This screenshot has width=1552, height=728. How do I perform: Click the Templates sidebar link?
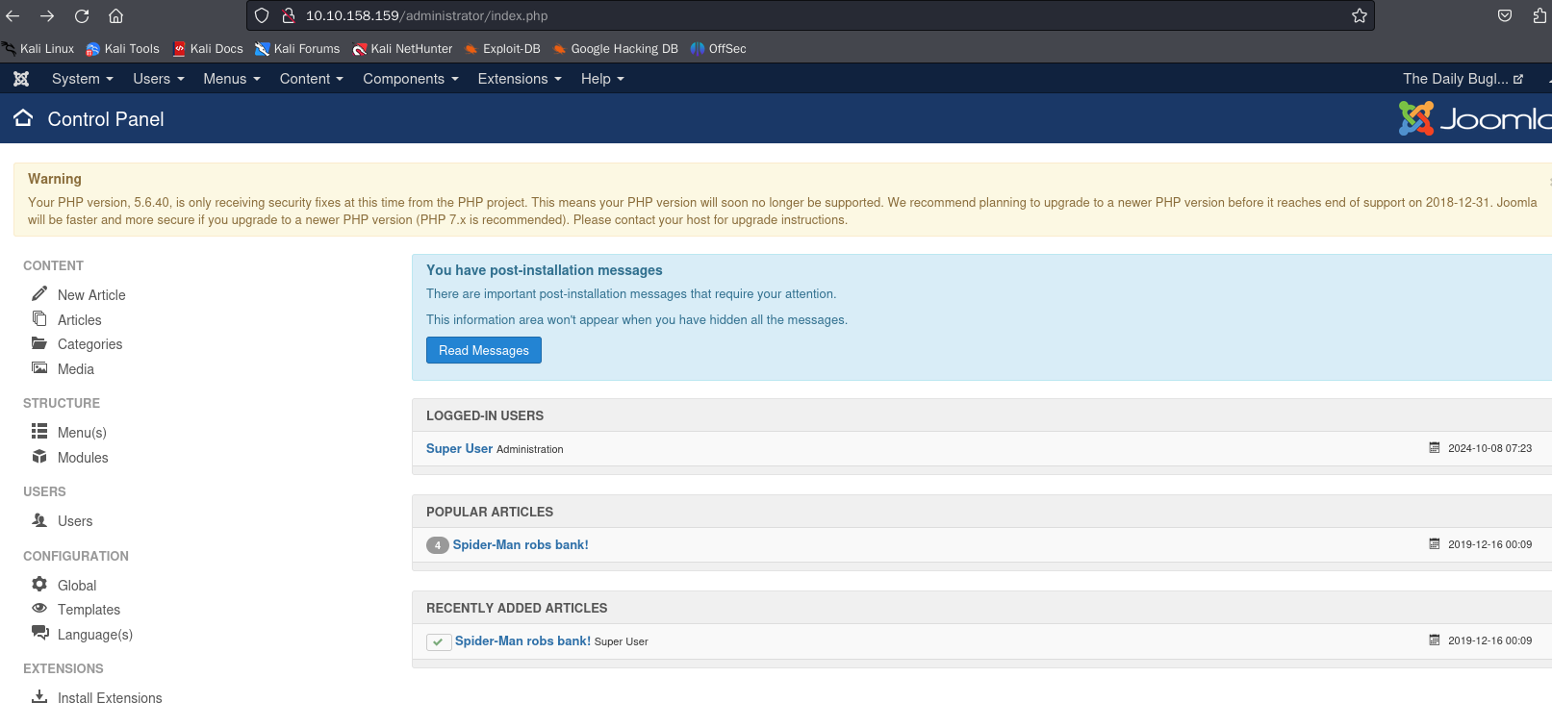point(89,610)
